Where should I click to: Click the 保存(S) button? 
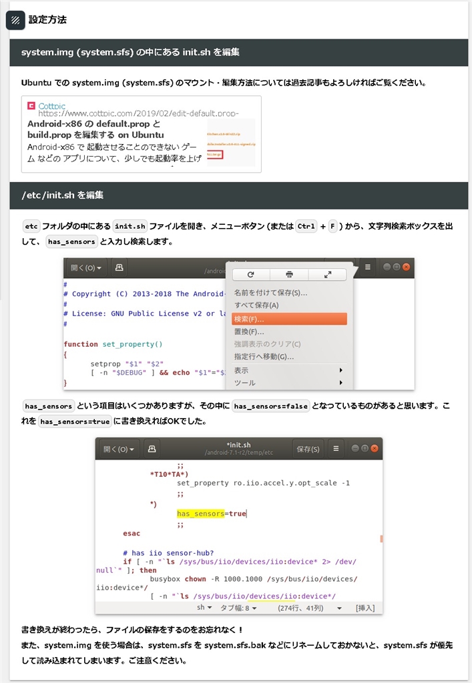coord(308,449)
